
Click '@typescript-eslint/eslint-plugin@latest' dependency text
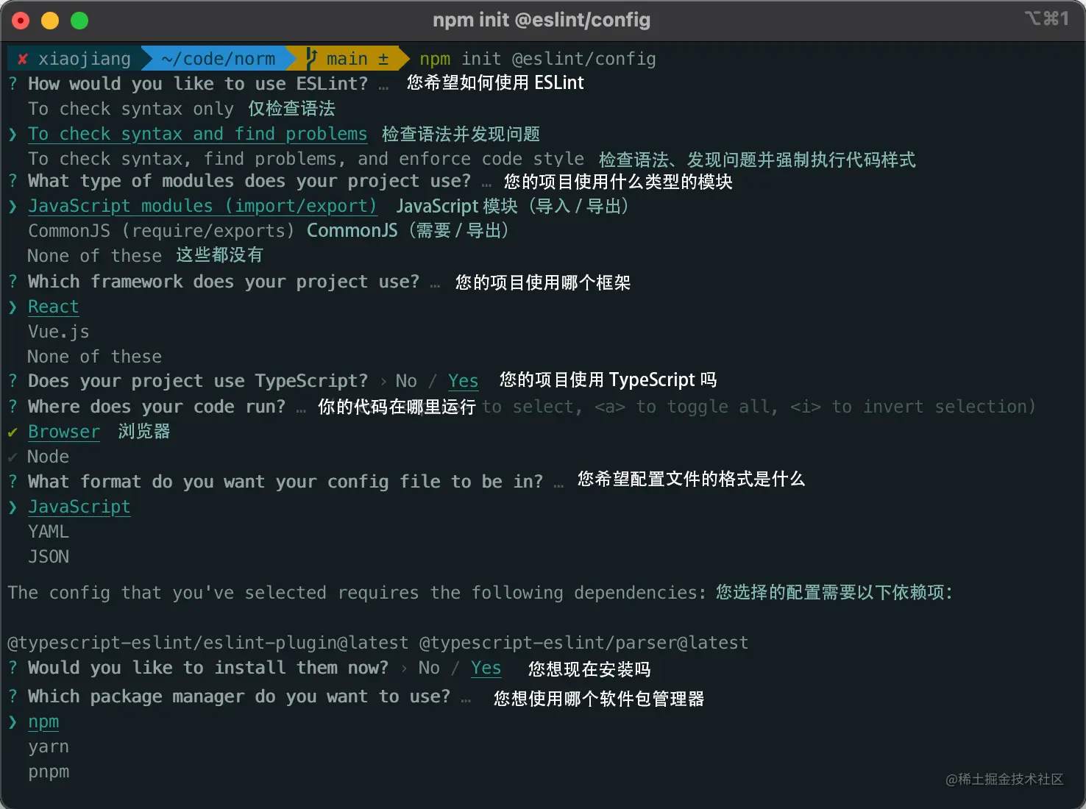pos(207,643)
